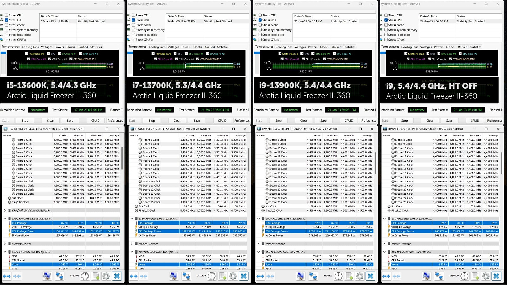Open Voltages tab in i5-13600K AIDA64 window

(x=47, y=47)
